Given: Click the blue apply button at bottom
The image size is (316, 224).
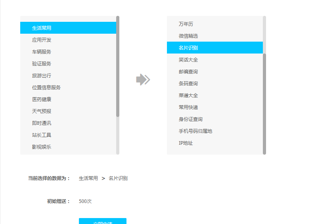Looking at the screenshot, I should pyautogui.click(x=102, y=221).
